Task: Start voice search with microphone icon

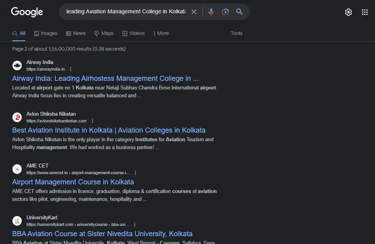Action: point(211,12)
